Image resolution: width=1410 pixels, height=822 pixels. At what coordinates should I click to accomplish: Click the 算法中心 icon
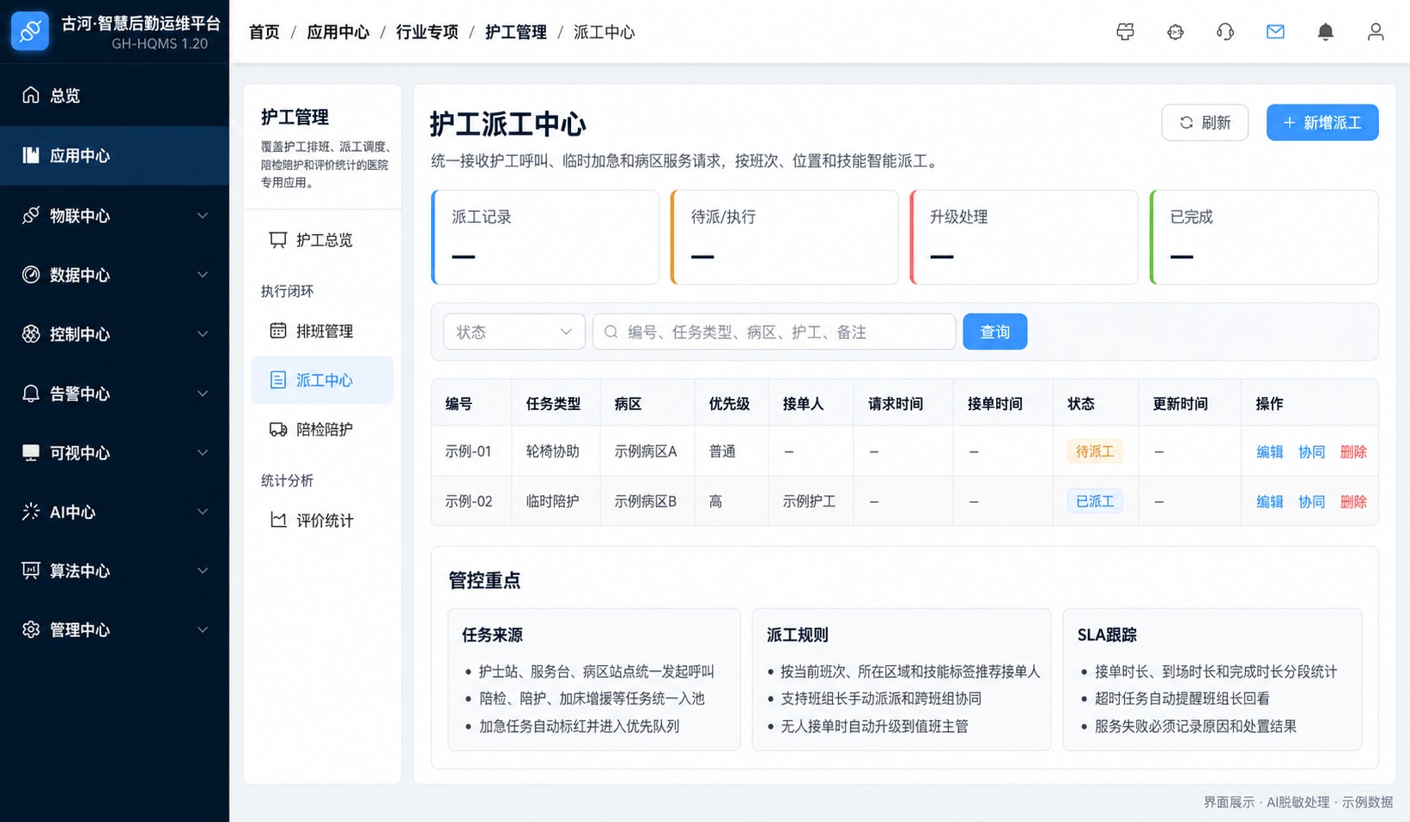tap(31, 571)
